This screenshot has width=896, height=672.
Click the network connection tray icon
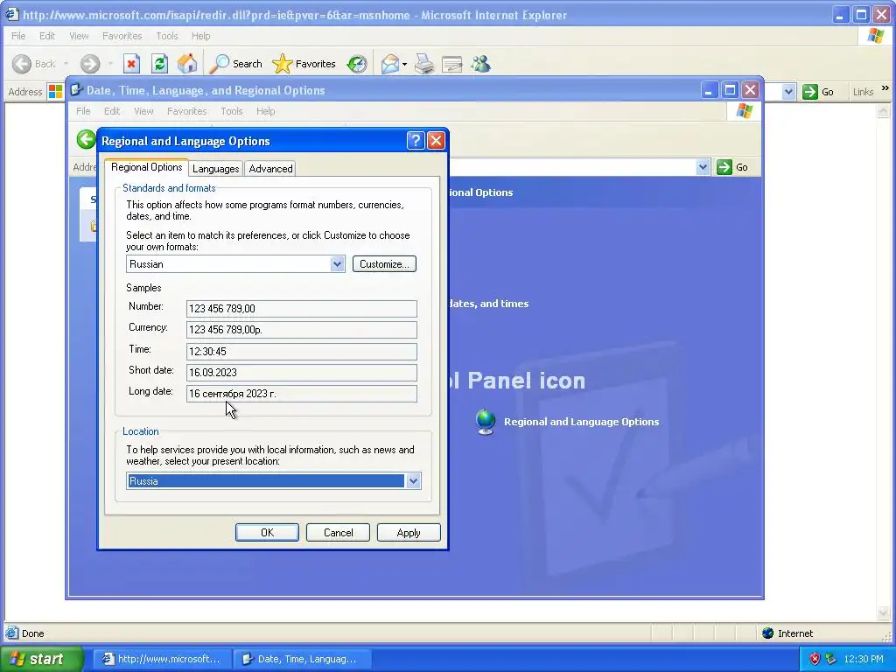click(830, 659)
